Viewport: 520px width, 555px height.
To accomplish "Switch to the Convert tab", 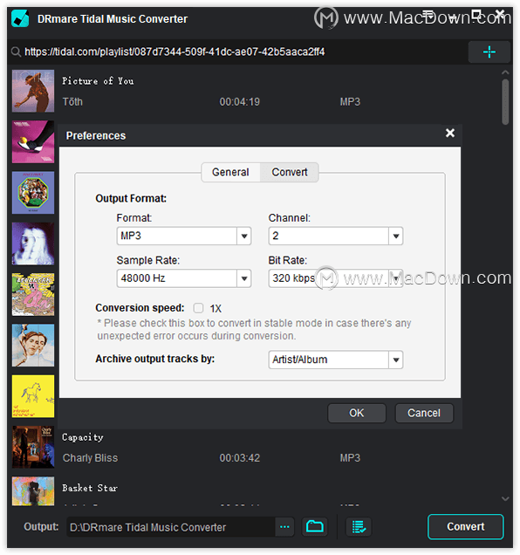I will coord(289,172).
